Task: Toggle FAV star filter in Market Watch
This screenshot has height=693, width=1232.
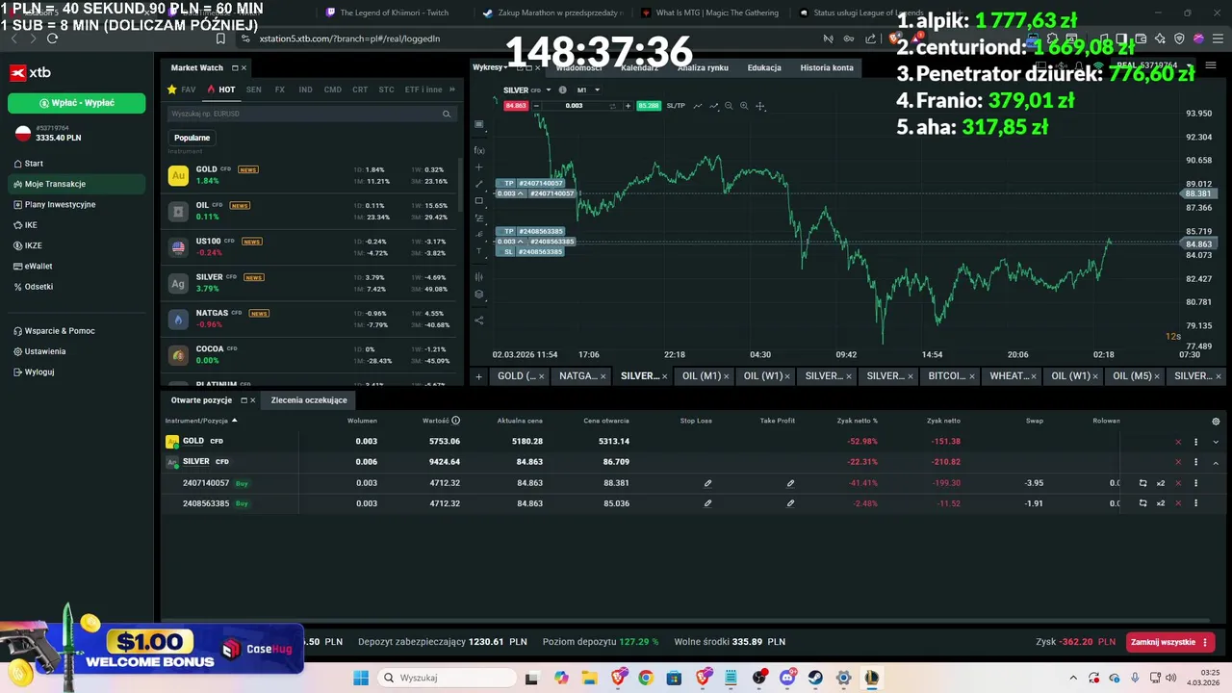Action: tap(181, 90)
